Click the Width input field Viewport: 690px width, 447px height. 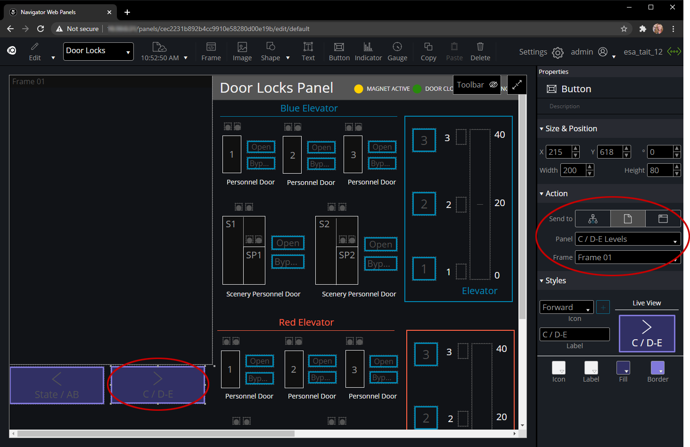click(573, 170)
